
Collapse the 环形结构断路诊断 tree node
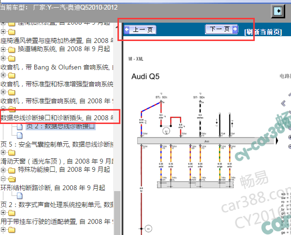click(x=3, y=179)
